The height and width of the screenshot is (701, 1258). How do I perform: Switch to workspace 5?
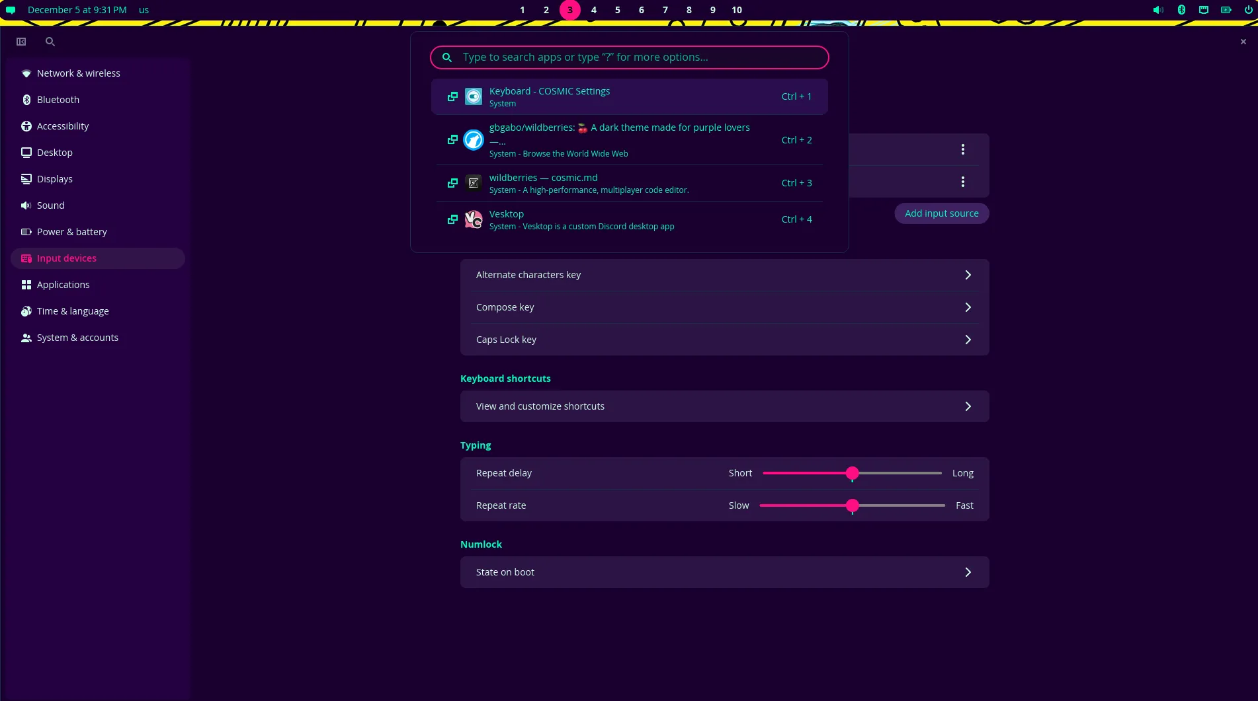point(618,10)
